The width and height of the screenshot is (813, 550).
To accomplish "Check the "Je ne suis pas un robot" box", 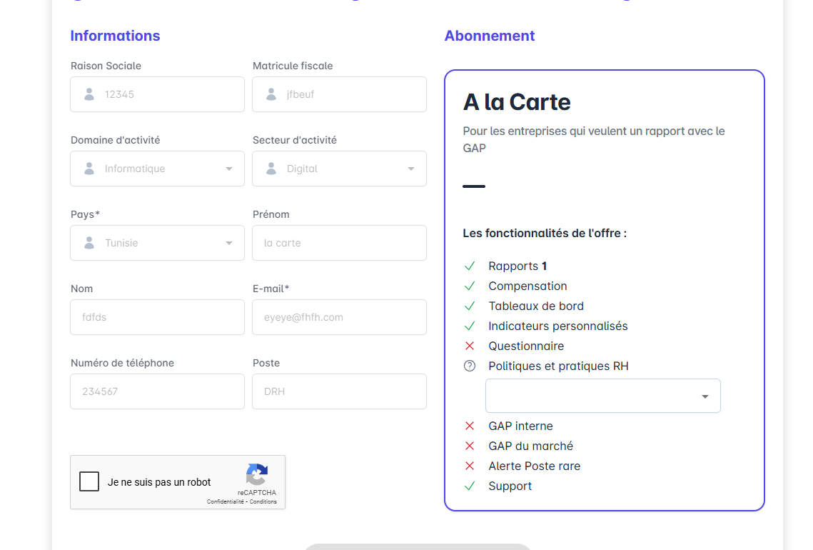I will tap(90, 482).
